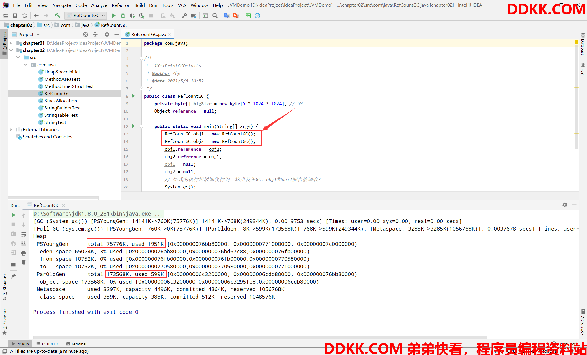
Task: Fold the Javadoc comment at line 3
Action: click(x=141, y=58)
